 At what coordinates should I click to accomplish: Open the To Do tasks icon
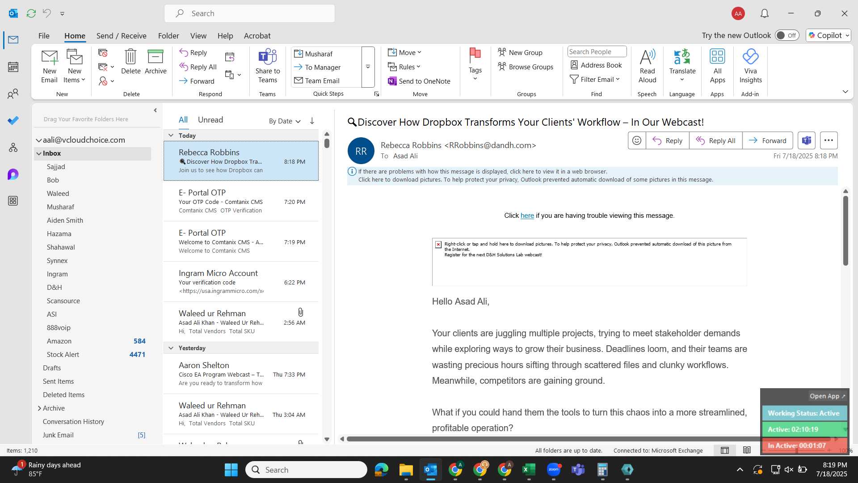pyautogui.click(x=13, y=121)
